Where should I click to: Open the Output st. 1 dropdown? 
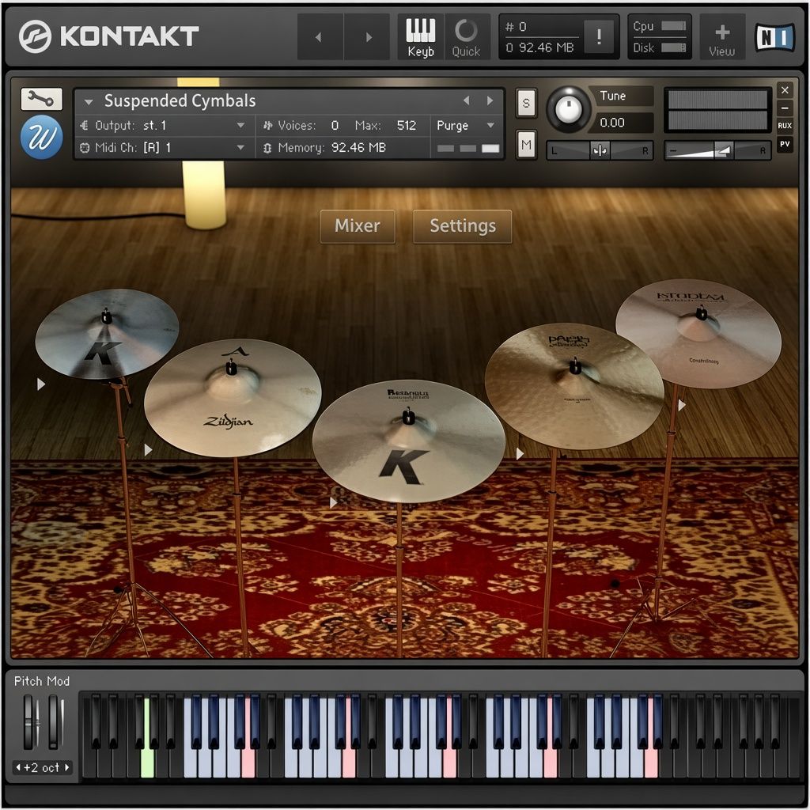point(163,126)
